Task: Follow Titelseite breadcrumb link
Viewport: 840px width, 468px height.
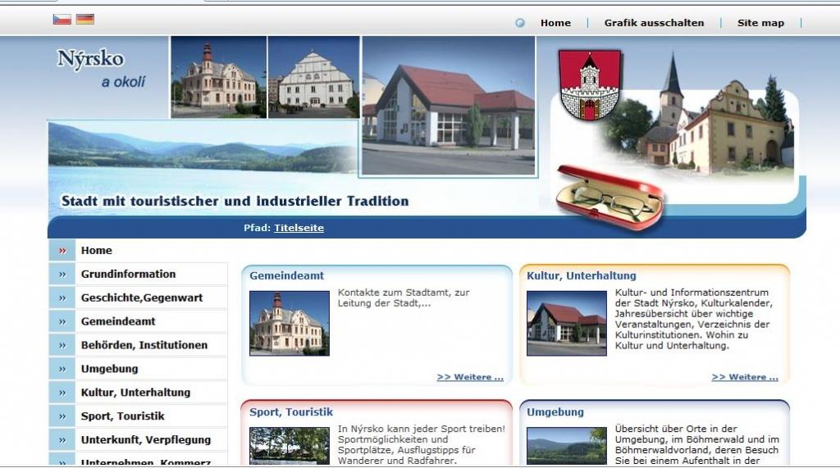Action: tap(299, 228)
